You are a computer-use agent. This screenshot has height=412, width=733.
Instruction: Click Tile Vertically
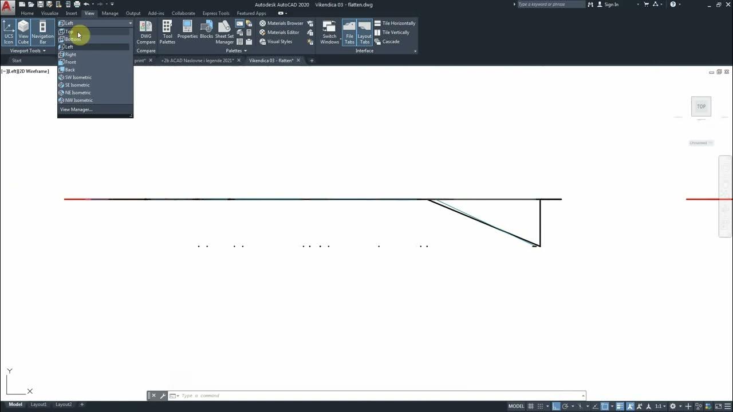(392, 33)
